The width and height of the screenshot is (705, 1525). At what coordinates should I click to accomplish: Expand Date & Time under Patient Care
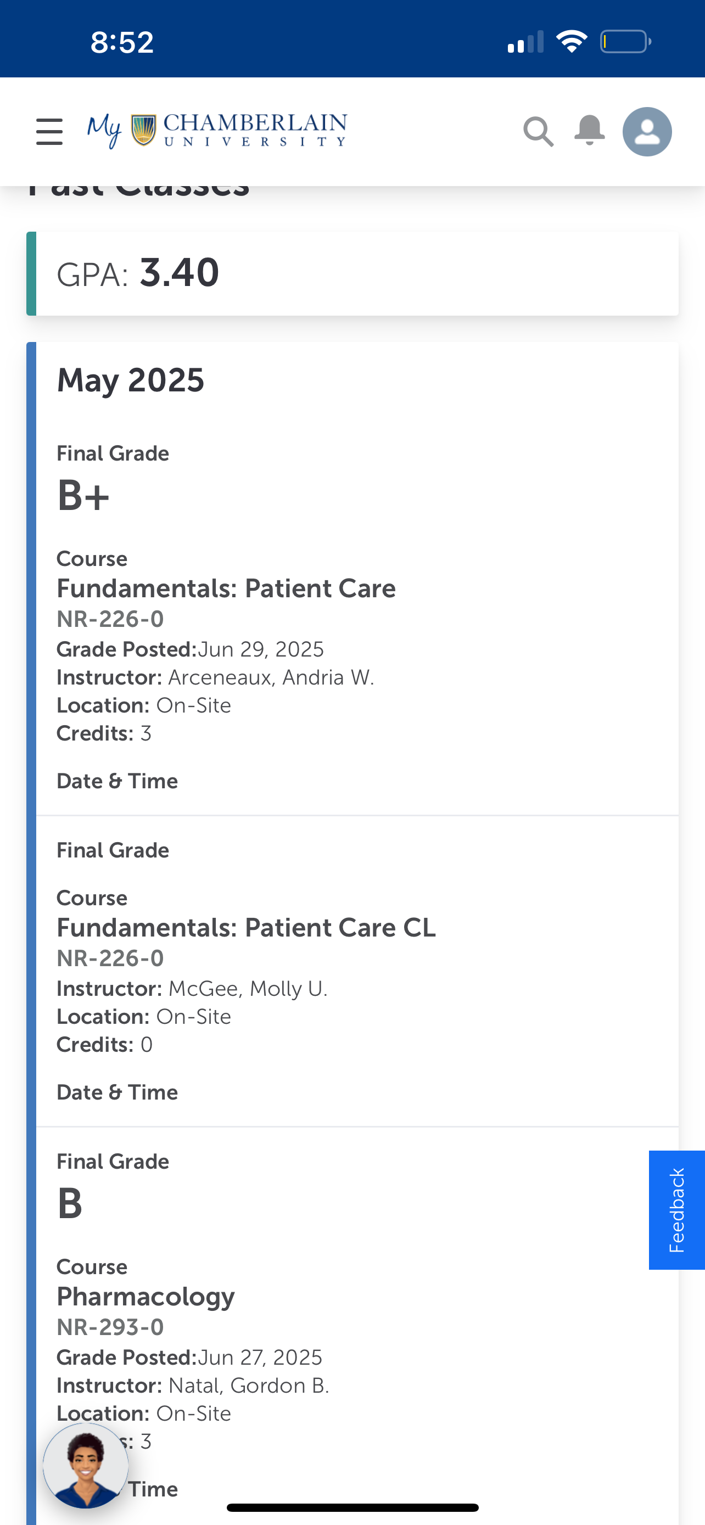pyautogui.click(x=117, y=782)
